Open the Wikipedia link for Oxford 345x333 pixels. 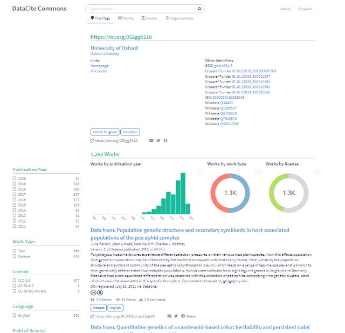tap(99, 71)
